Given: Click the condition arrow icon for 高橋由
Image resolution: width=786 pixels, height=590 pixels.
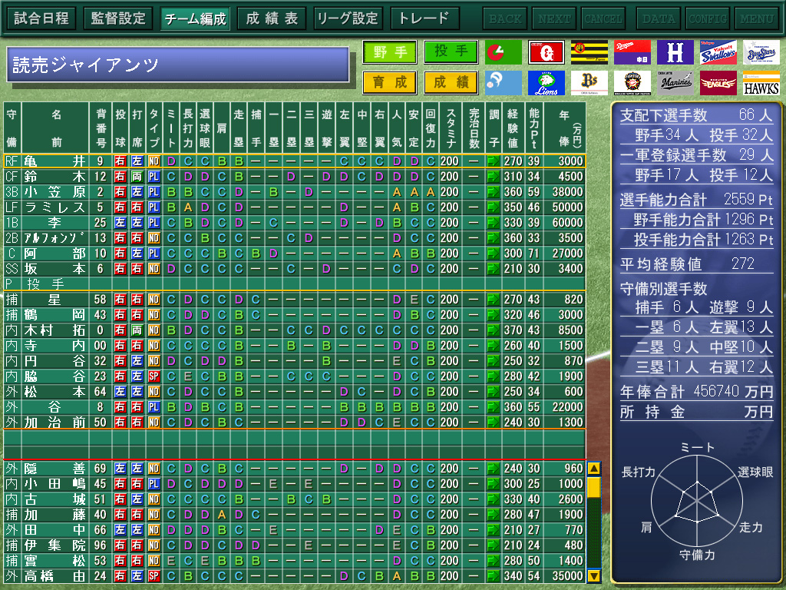Looking at the screenshot, I should click(x=494, y=576).
